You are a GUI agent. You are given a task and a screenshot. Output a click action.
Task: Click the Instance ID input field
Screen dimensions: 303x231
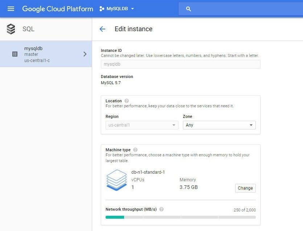tap(180, 64)
